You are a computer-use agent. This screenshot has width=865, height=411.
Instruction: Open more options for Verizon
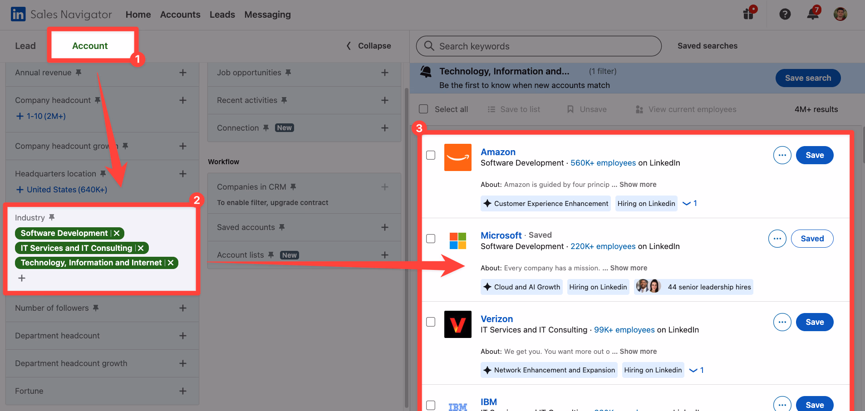[x=782, y=322]
